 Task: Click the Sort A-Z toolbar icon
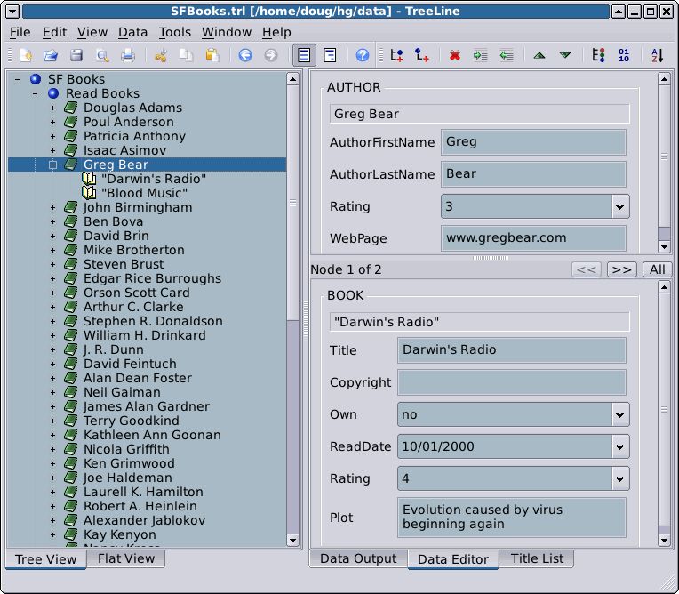click(x=657, y=55)
